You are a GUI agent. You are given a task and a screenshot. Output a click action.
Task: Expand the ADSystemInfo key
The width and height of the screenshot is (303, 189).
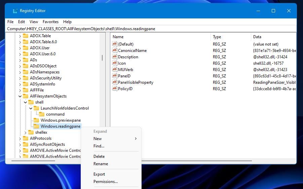tap(20, 84)
